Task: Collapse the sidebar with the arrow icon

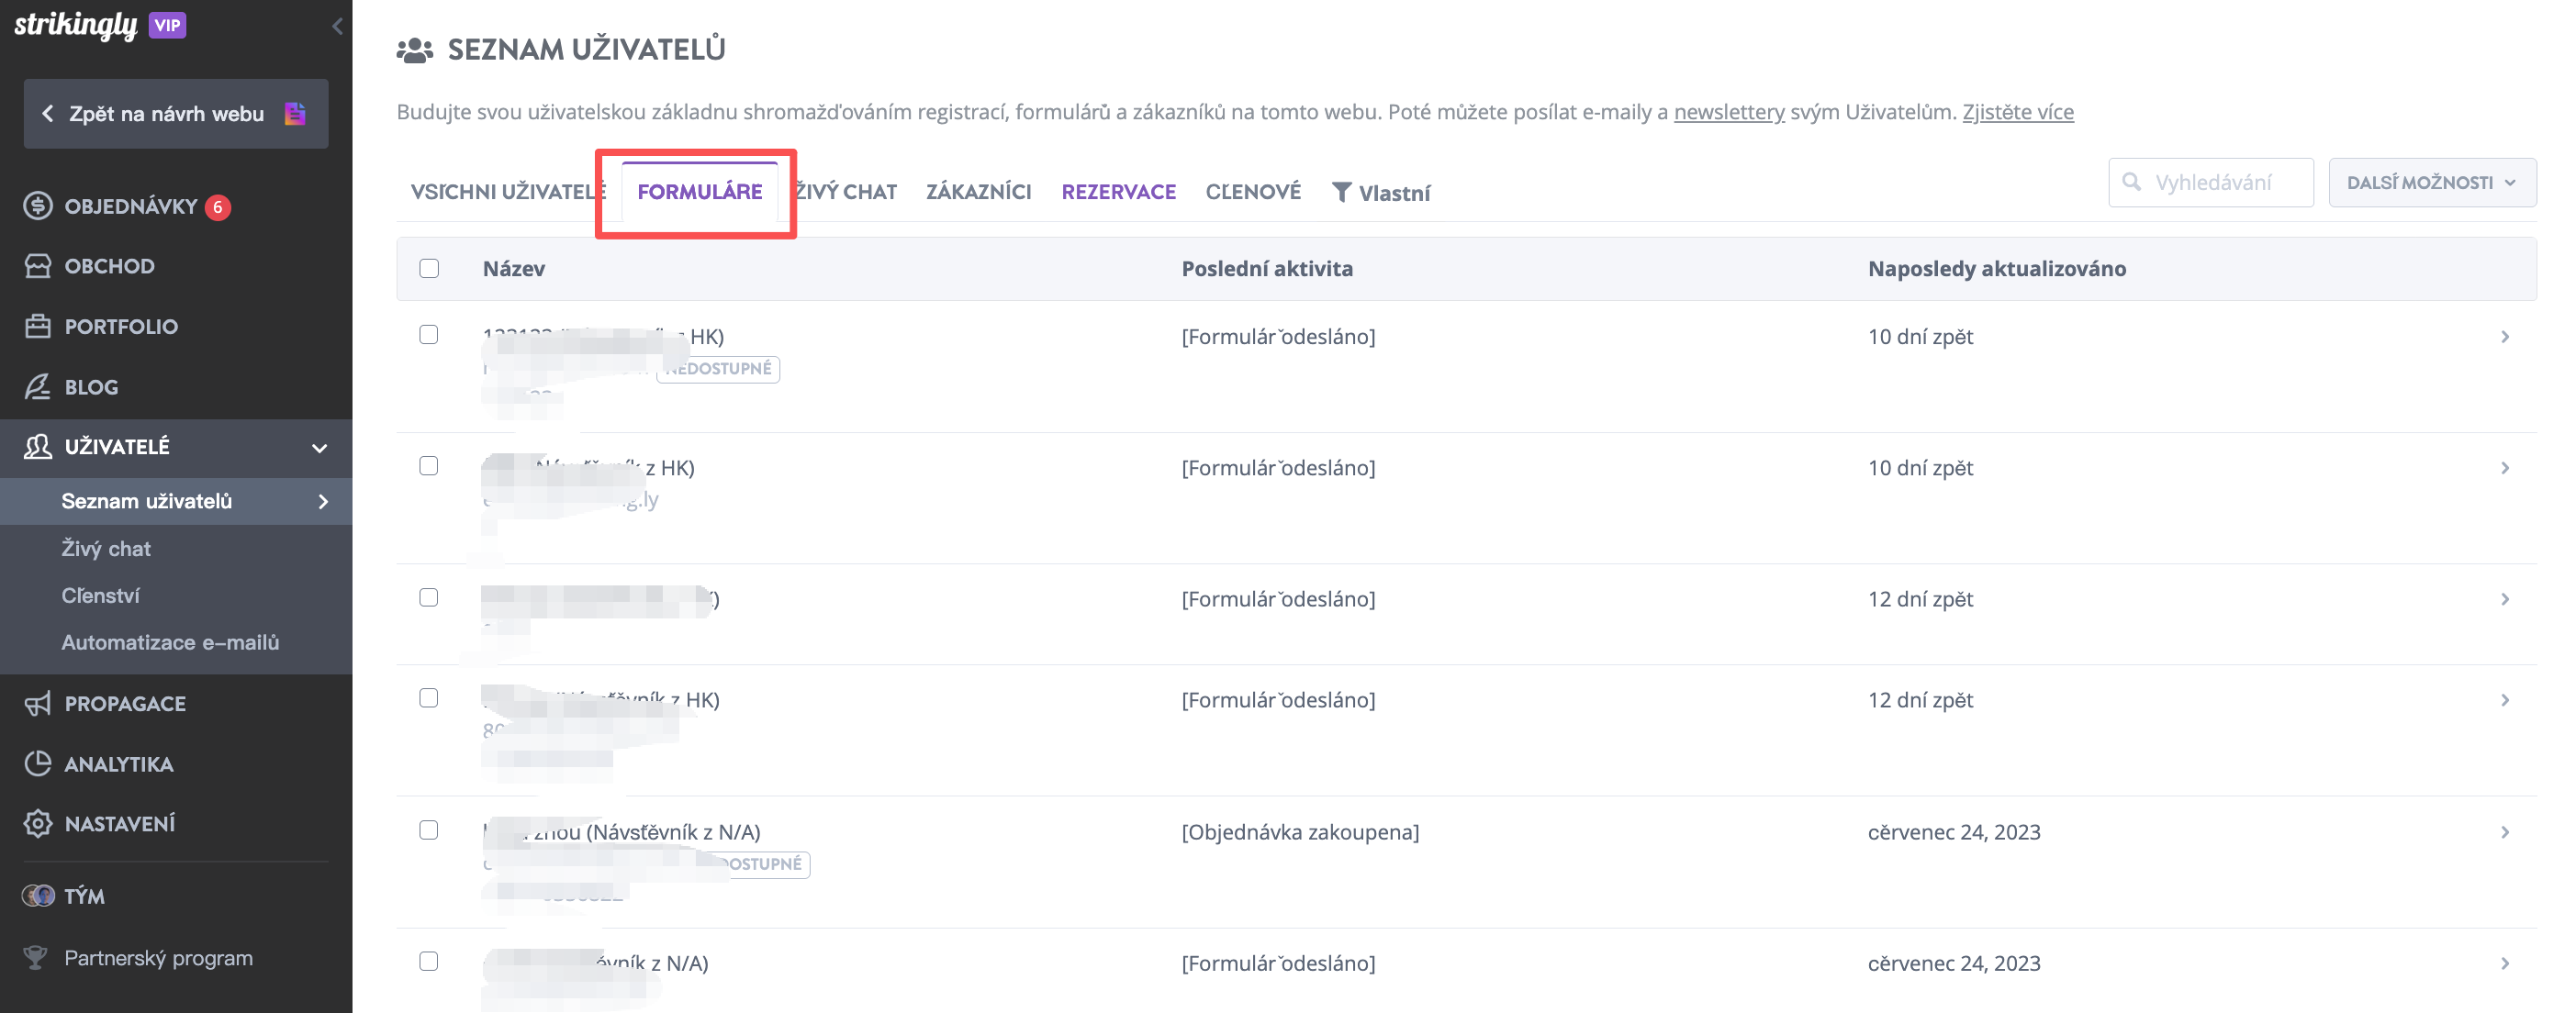Action: pyautogui.click(x=337, y=26)
